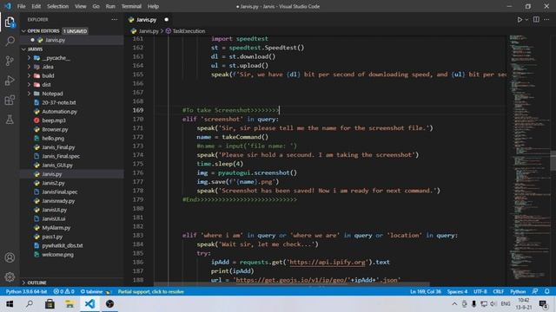The width and height of the screenshot is (556, 312).
Task: Open the Terminal menu
Action: click(131, 6)
